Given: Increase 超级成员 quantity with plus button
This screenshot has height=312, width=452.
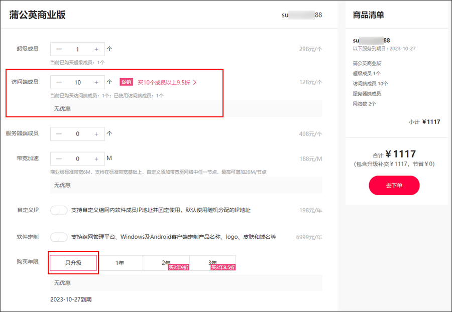Looking at the screenshot, I should click(x=96, y=49).
